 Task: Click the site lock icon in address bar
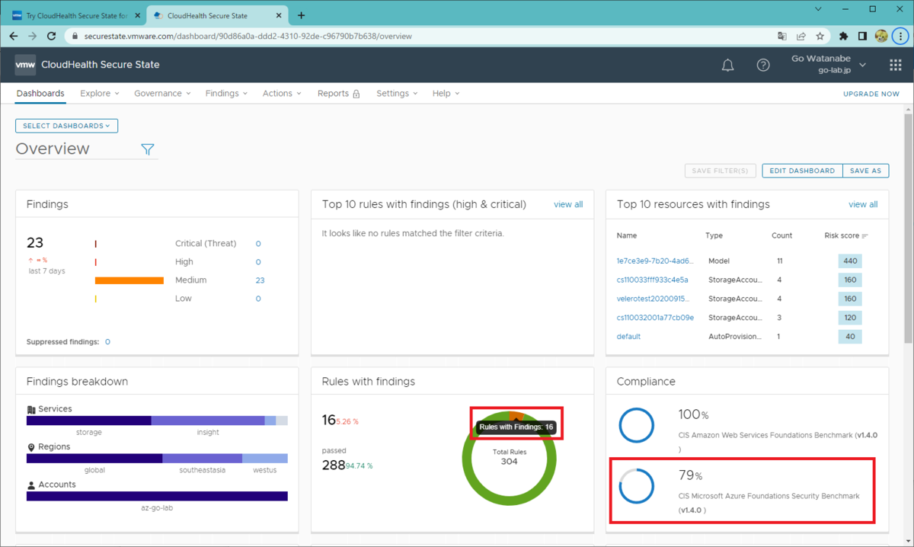[x=74, y=36]
